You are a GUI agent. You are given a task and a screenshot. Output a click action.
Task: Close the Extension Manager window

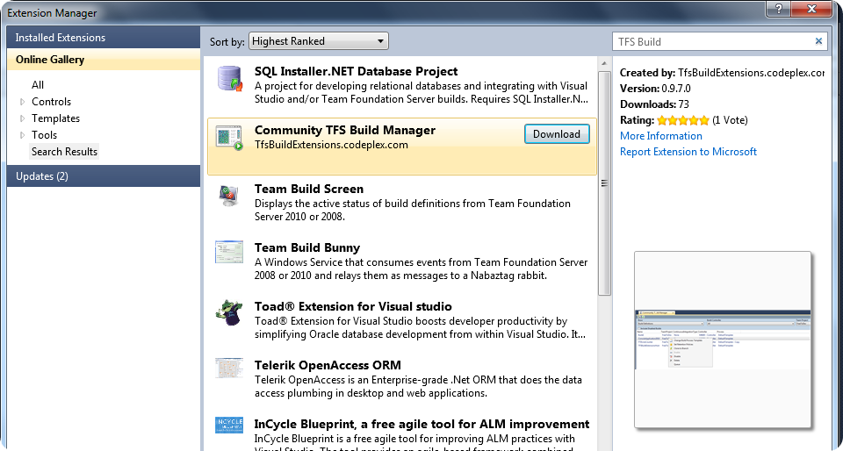click(813, 8)
